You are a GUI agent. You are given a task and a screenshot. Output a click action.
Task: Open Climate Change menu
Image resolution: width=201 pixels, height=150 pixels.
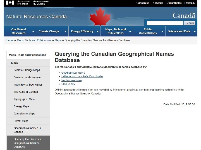52,31
